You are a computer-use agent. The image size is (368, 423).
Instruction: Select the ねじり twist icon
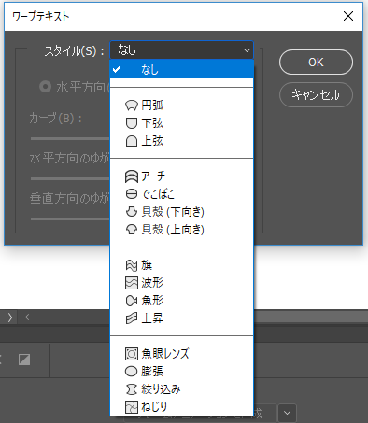point(132,407)
